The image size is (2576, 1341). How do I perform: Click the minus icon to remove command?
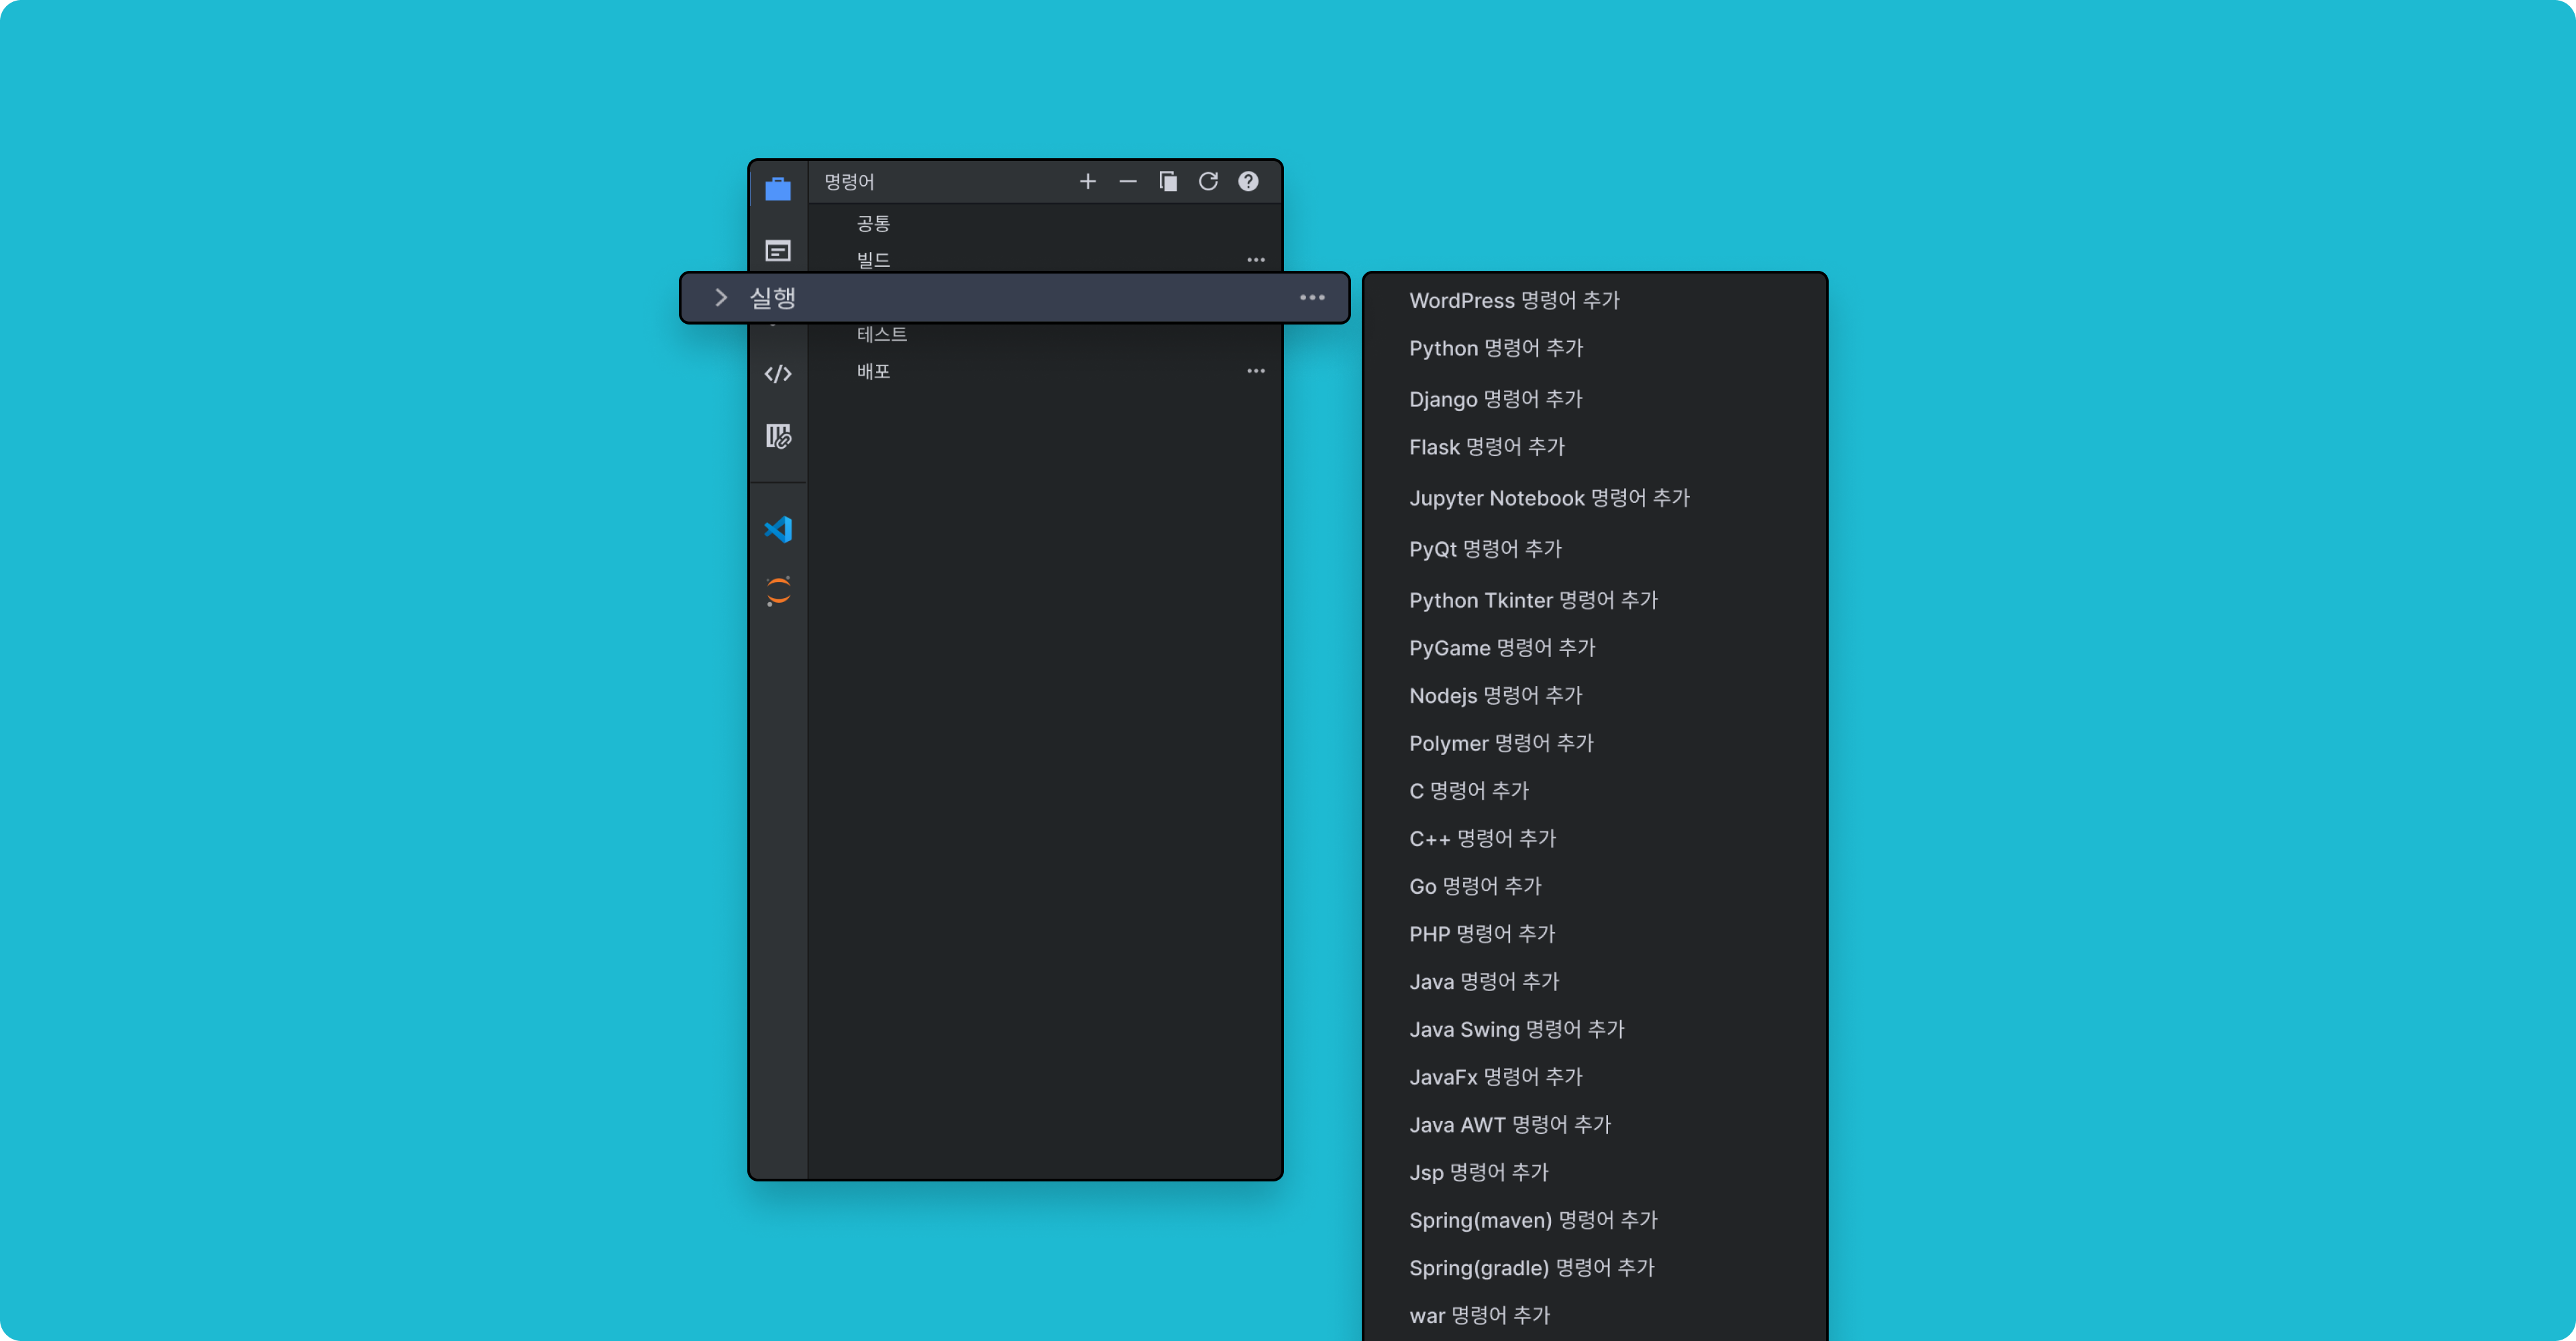click(x=1127, y=181)
